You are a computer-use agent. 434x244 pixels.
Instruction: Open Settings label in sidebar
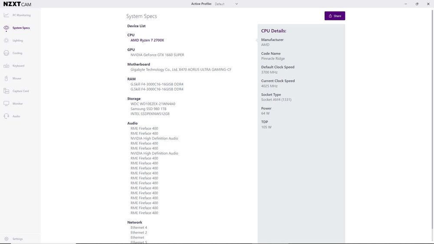(x=17, y=239)
